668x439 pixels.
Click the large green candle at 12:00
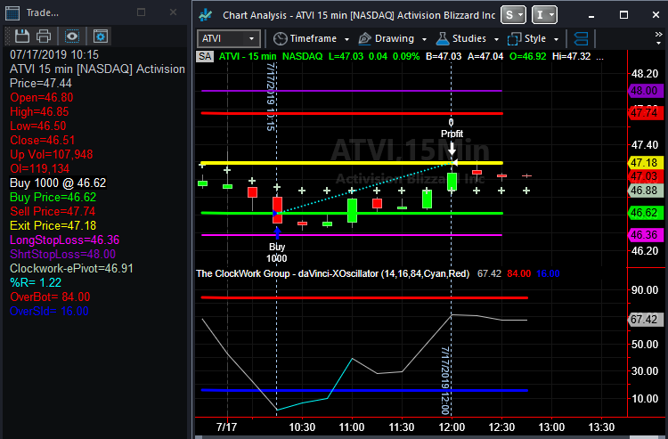(x=452, y=182)
